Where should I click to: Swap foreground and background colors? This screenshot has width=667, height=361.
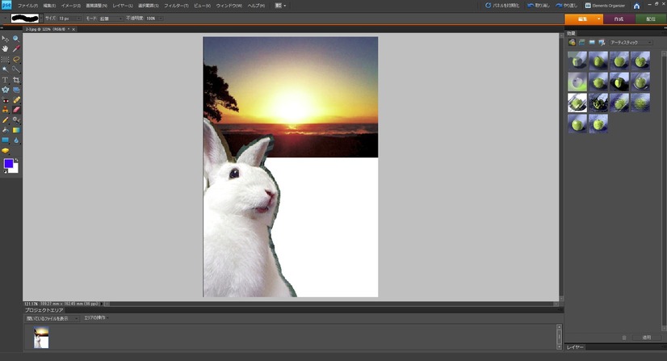coord(17,160)
